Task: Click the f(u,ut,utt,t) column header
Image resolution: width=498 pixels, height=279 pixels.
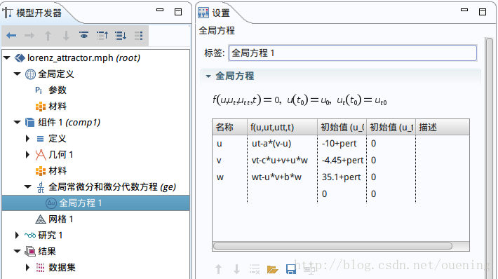Action: click(x=282, y=128)
